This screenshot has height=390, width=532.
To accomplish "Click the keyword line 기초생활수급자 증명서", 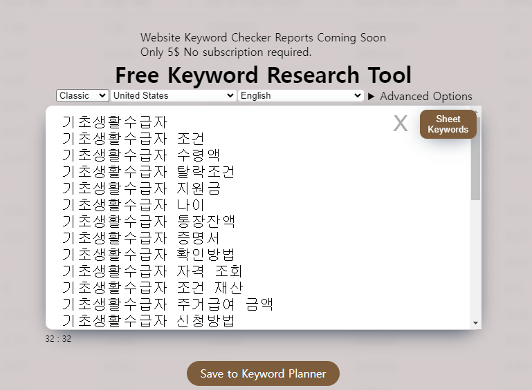I will 141,238.
